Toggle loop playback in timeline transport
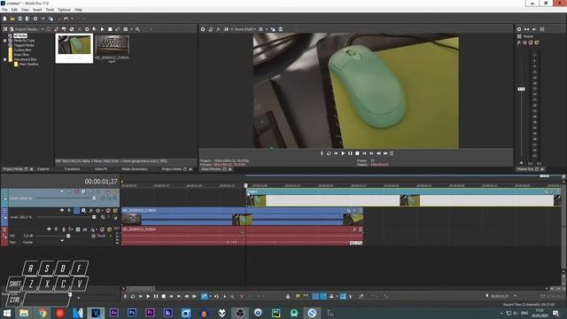The height and width of the screenshot is (319, 567). pyautogui.click(x=133, y=296)
